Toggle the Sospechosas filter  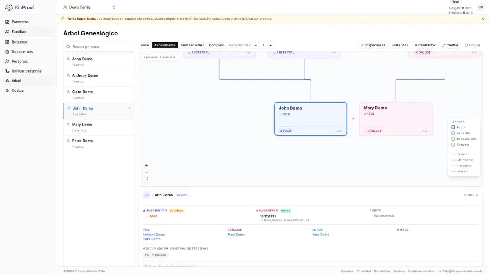[373, 45]
